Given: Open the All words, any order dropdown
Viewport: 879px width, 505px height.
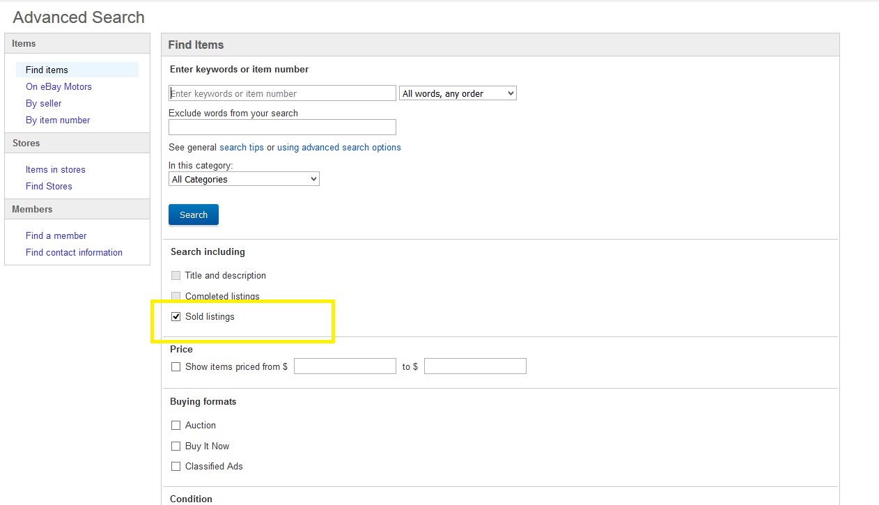Looking at the screenshot, I should tap(457, 93).
